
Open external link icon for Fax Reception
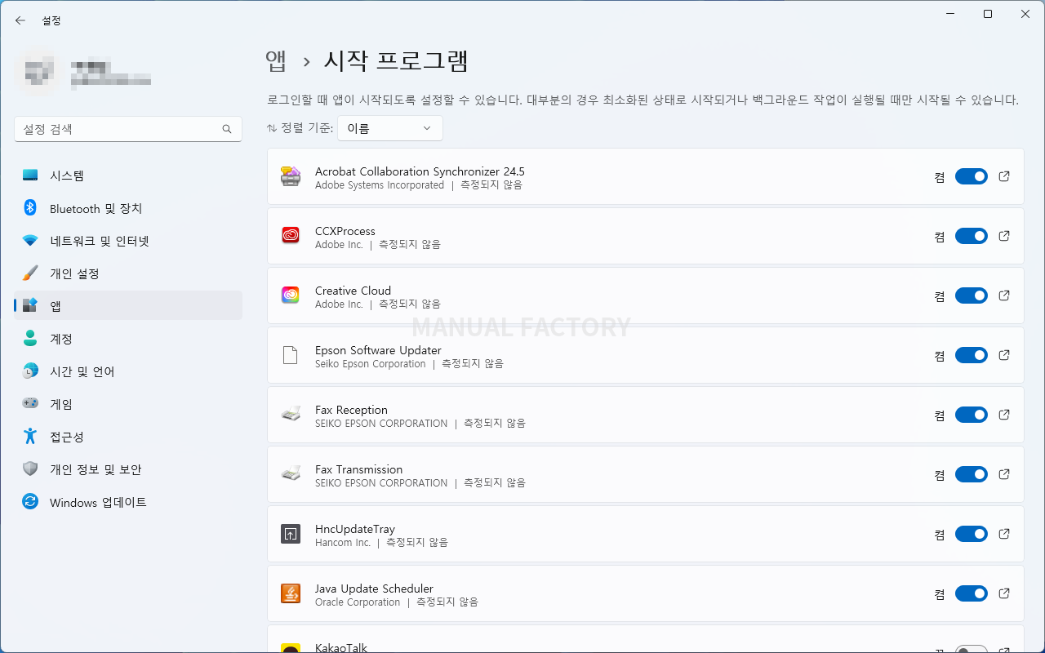click(1004, 415)
